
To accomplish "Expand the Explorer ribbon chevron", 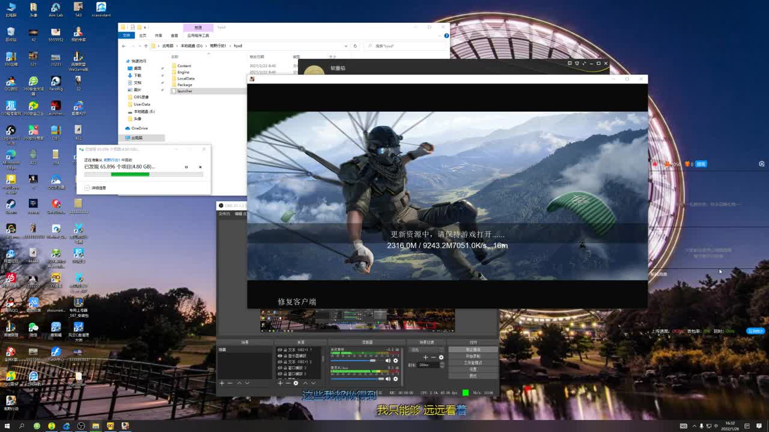I will [440, 35].
